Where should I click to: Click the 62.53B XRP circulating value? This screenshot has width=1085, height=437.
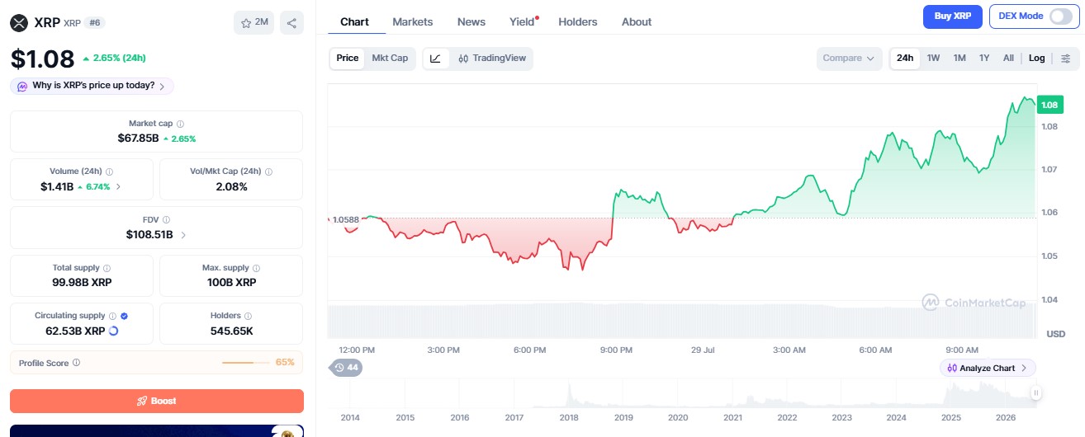click(x=75, y=331)
